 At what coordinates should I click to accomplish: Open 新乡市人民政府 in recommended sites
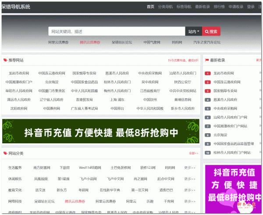183,108
